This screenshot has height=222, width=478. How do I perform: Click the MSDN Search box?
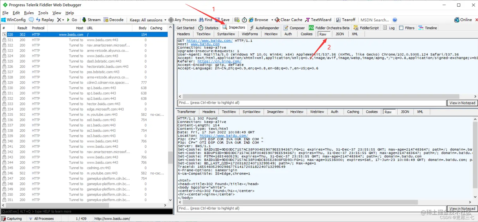(374, 20)
